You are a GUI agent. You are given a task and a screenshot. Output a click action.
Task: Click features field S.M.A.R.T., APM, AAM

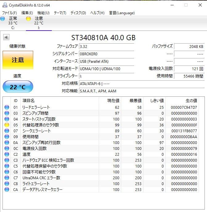click(142, 91)
